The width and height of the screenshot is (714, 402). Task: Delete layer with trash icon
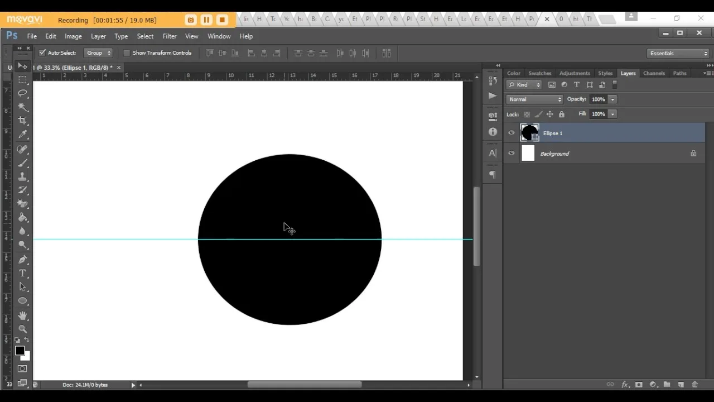[x=694, y=385]
